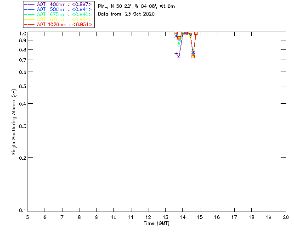
Task: Click the 'Time (GMT)' axis label
Action: (x=156, y=224)
